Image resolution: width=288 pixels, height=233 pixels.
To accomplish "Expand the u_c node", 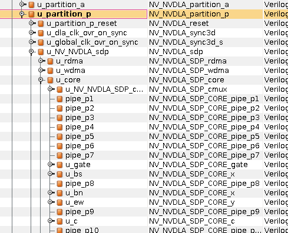I will [50, 221].
